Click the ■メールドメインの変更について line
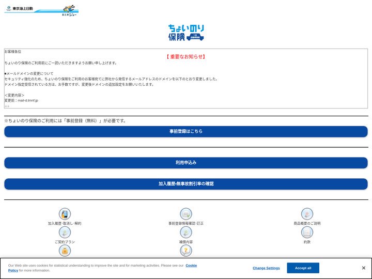Screen dimensions: 372x279 tap(29, 73)
